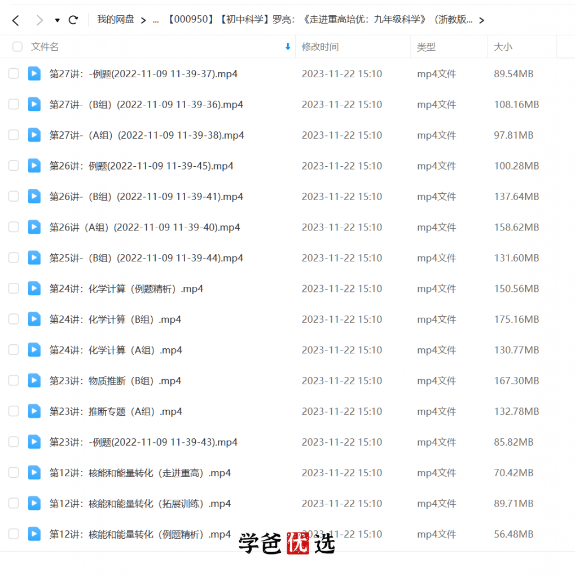Check the box for 第27讲：-例题 video
The image size is (575, 577).
[x=14, y=74]
